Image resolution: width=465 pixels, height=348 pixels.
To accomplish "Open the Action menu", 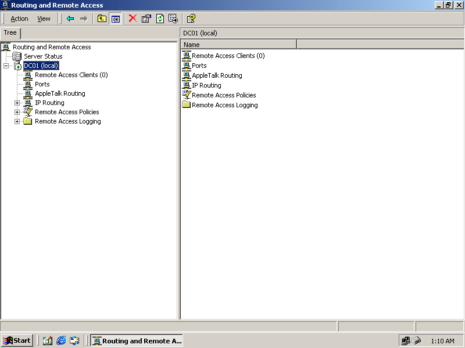I will [x=19, y=19].
